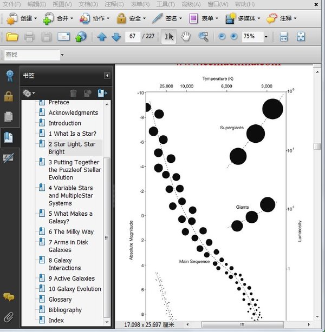Activate the Hand tool
The image size is (325, 332).
[186, 37]
